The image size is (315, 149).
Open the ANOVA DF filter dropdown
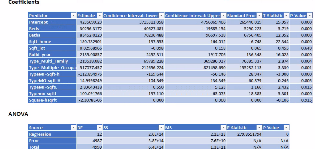click(x=100, y=128)
